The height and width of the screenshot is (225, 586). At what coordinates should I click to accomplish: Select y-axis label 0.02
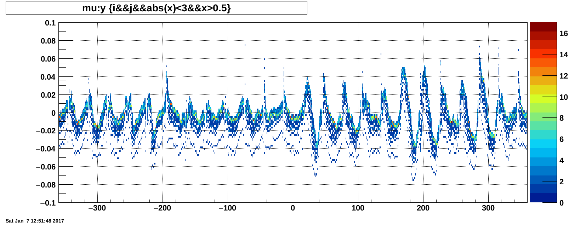tap(48, 95)
